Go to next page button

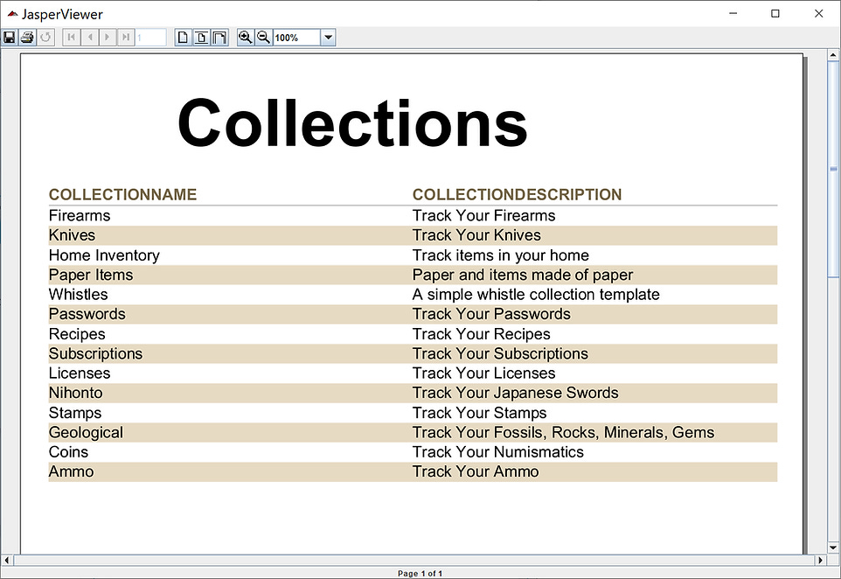108,38
